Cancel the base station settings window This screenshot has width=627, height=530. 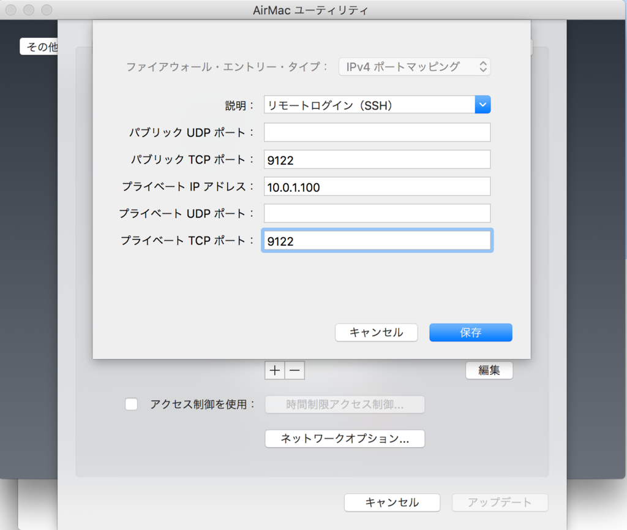(392, 502)
